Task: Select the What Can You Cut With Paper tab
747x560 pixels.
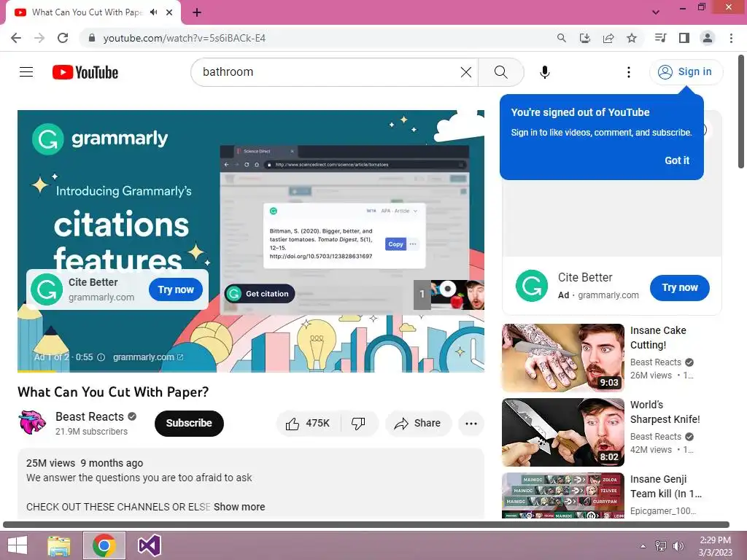Action: 93,13
